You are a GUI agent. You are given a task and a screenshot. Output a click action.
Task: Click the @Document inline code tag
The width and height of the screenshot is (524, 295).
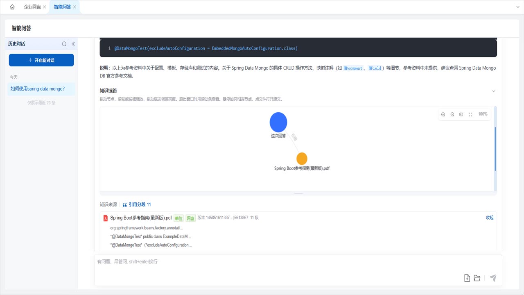pos(352,68)
